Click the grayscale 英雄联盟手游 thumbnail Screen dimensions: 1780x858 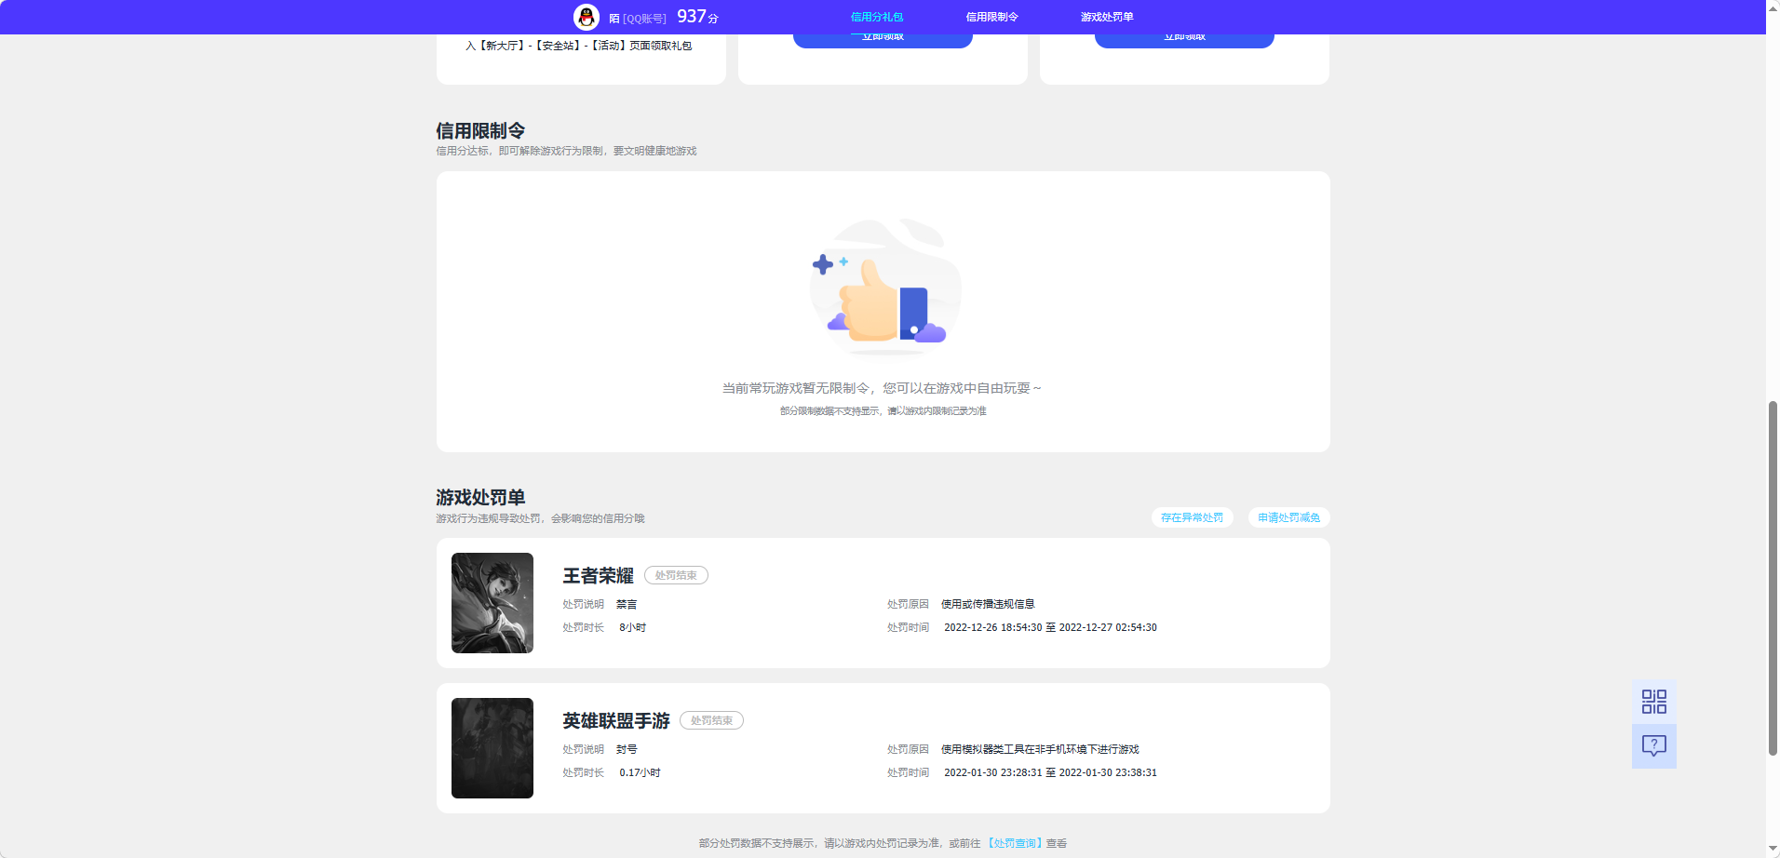[x=492, y=748]
